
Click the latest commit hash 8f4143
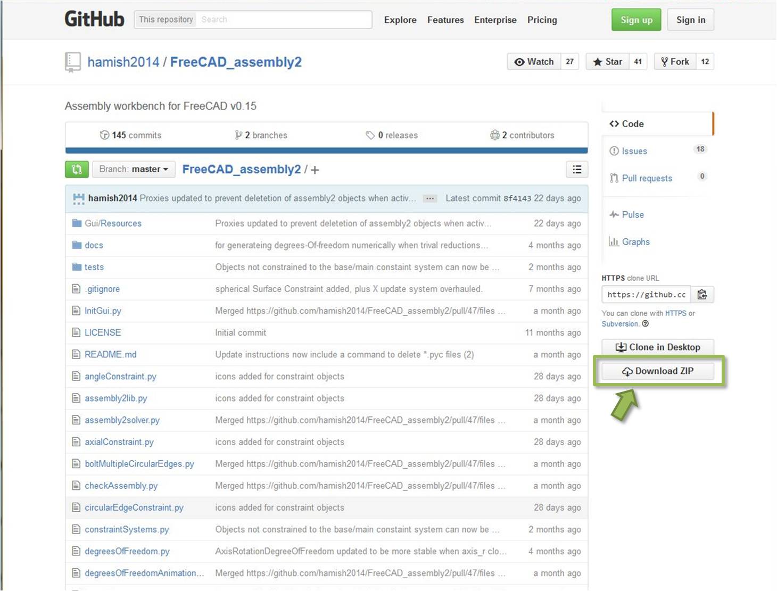(x=517, y=198)
